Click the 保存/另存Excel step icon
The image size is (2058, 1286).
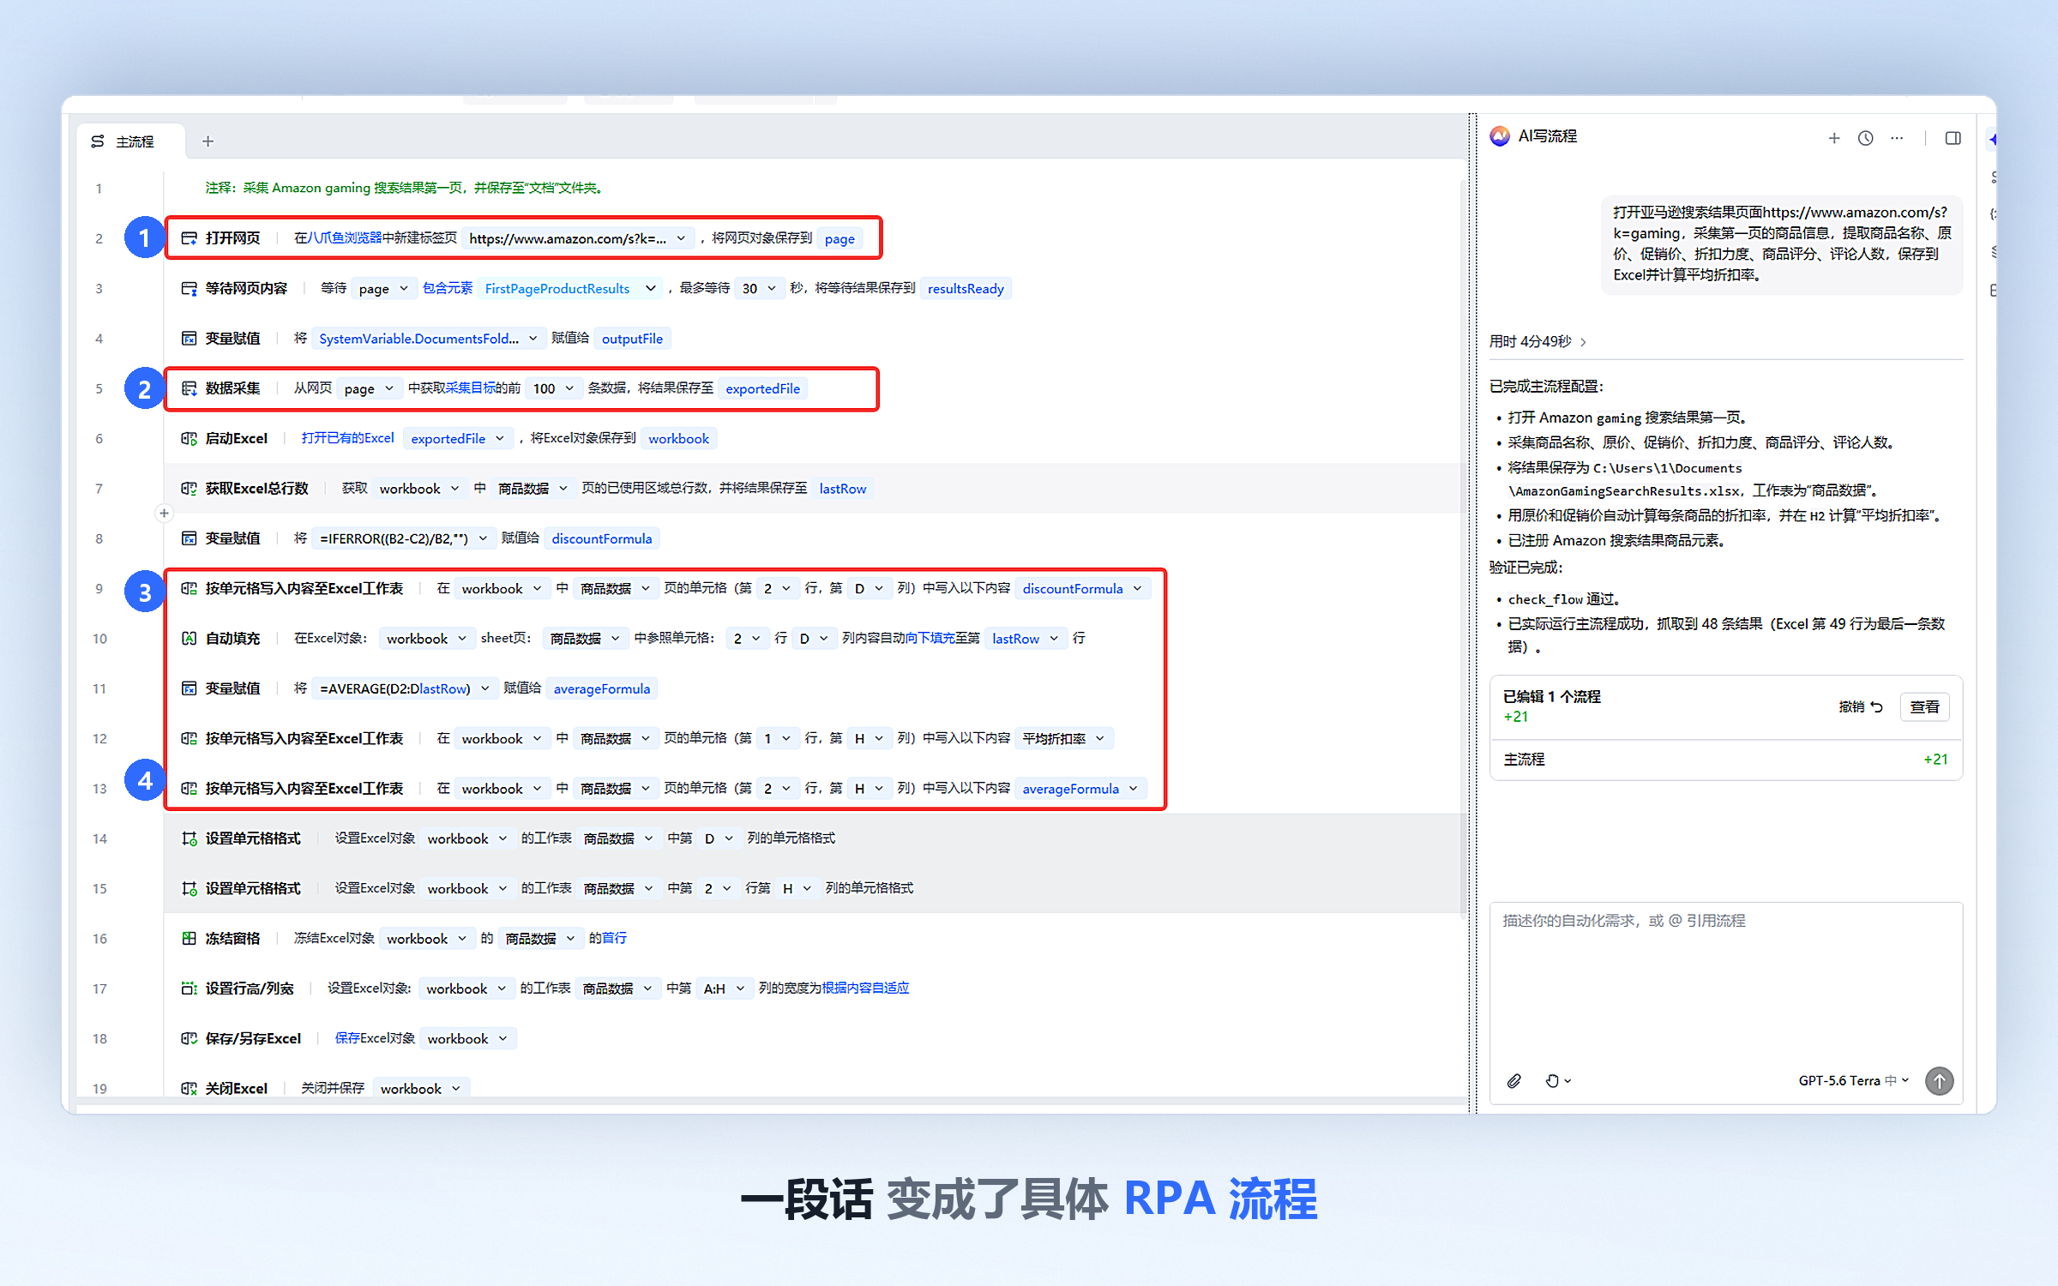[189, 1038]
